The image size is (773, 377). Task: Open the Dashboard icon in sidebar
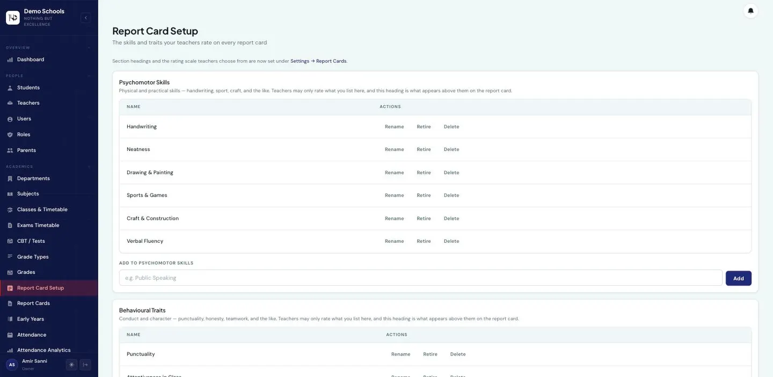point(10,60)
